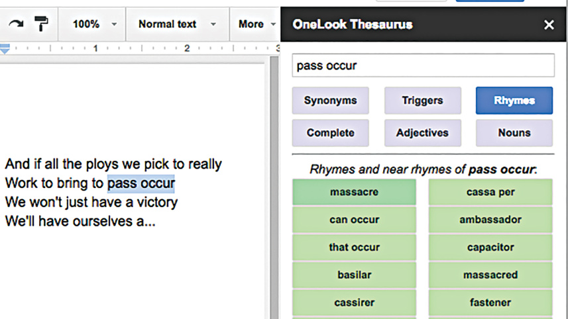Image resolution: width=568 pixels, height=319 pixels.
Task: Click the thesaurus search input field
Action: click(x=423, y=66)
